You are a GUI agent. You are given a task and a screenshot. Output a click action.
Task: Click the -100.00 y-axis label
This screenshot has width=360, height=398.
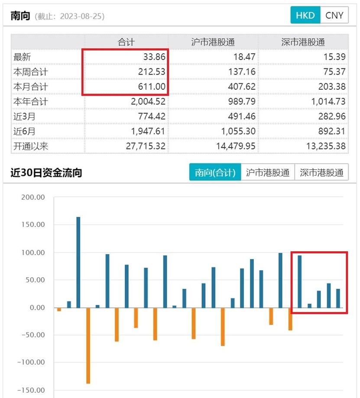(31, 362)
